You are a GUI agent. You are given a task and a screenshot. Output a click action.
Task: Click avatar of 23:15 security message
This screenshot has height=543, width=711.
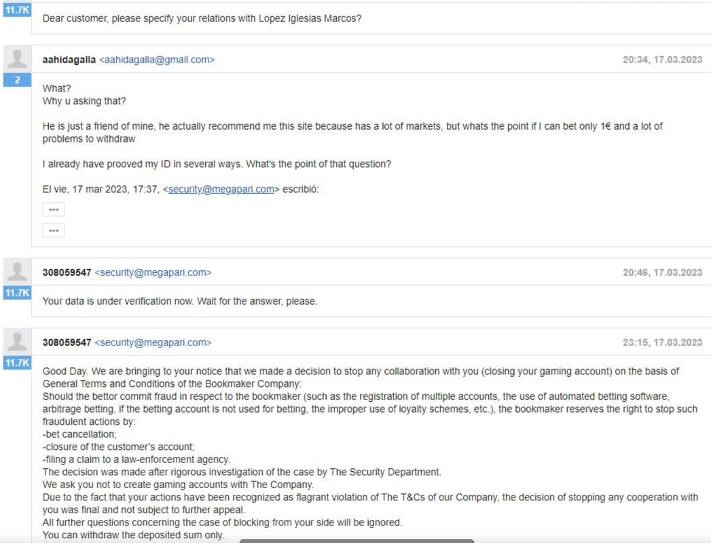click(17, 342)
